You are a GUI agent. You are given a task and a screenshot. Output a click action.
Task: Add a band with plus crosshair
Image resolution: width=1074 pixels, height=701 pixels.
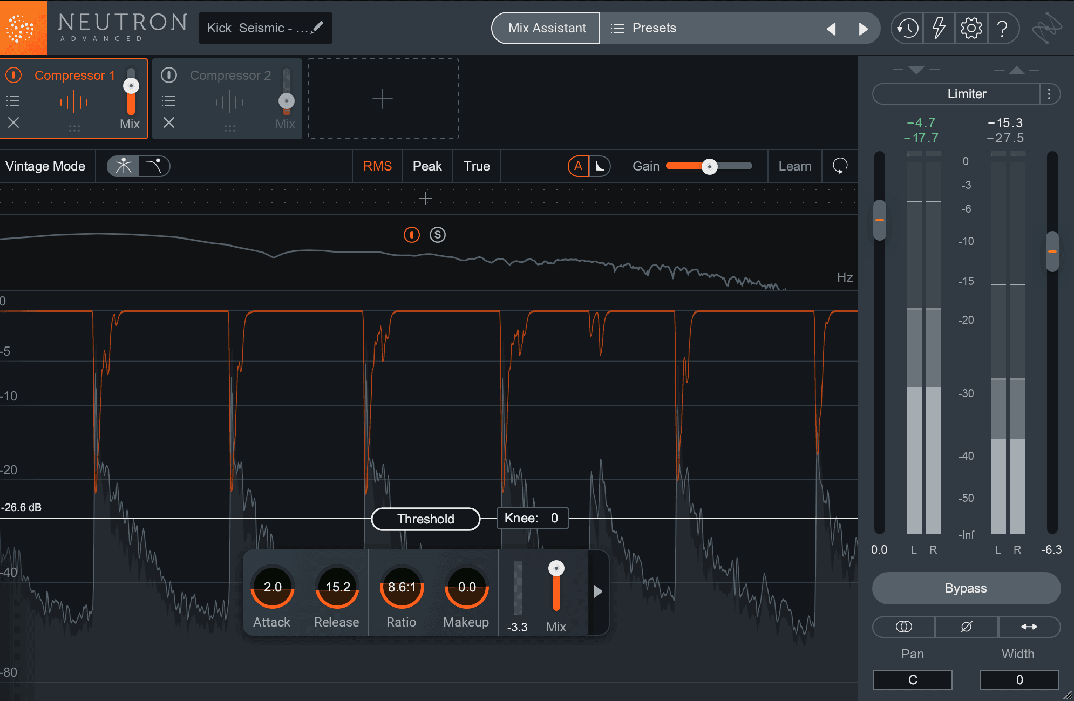(426, 199)
